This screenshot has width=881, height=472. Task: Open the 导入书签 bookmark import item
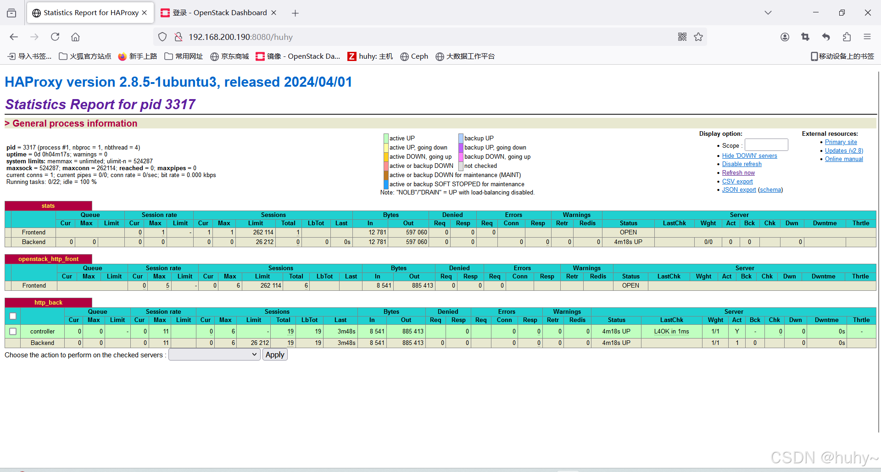tap(30, 56)
